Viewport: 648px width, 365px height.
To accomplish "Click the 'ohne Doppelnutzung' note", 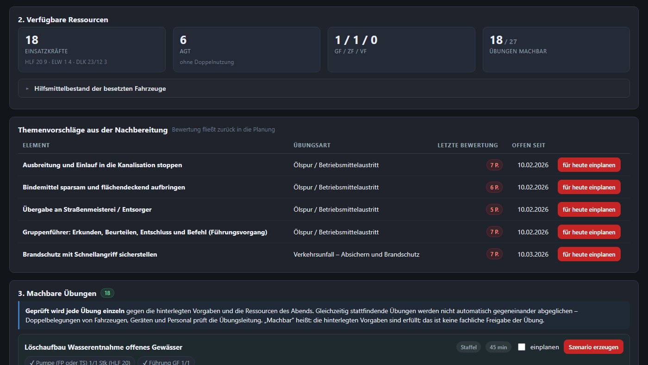I will (x=207, y=62).
